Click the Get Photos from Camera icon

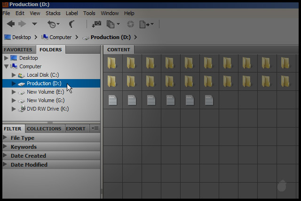click(x=96, y=24)
